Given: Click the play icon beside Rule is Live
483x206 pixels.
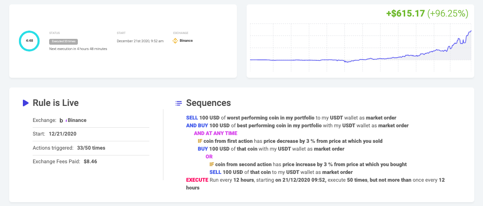Looking at the screenshot, I should [x=26, y=103].
